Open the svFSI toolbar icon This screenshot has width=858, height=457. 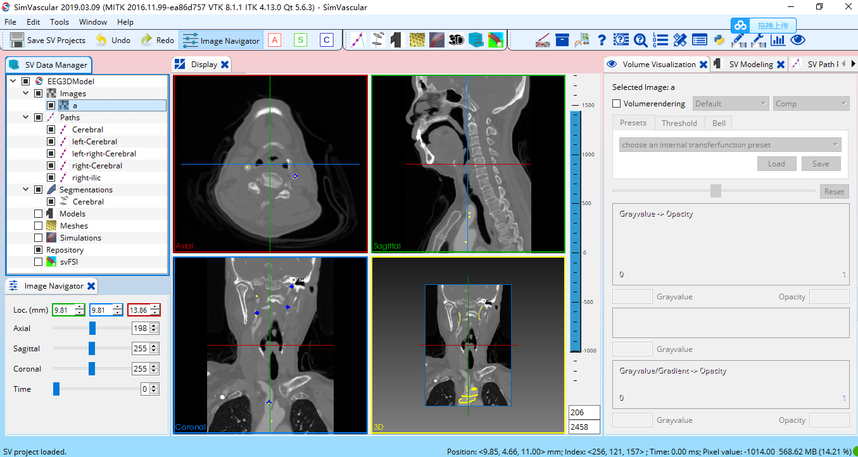tap(495, 40)
